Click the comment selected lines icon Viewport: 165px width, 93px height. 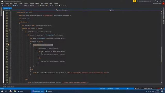click(55, 6)
